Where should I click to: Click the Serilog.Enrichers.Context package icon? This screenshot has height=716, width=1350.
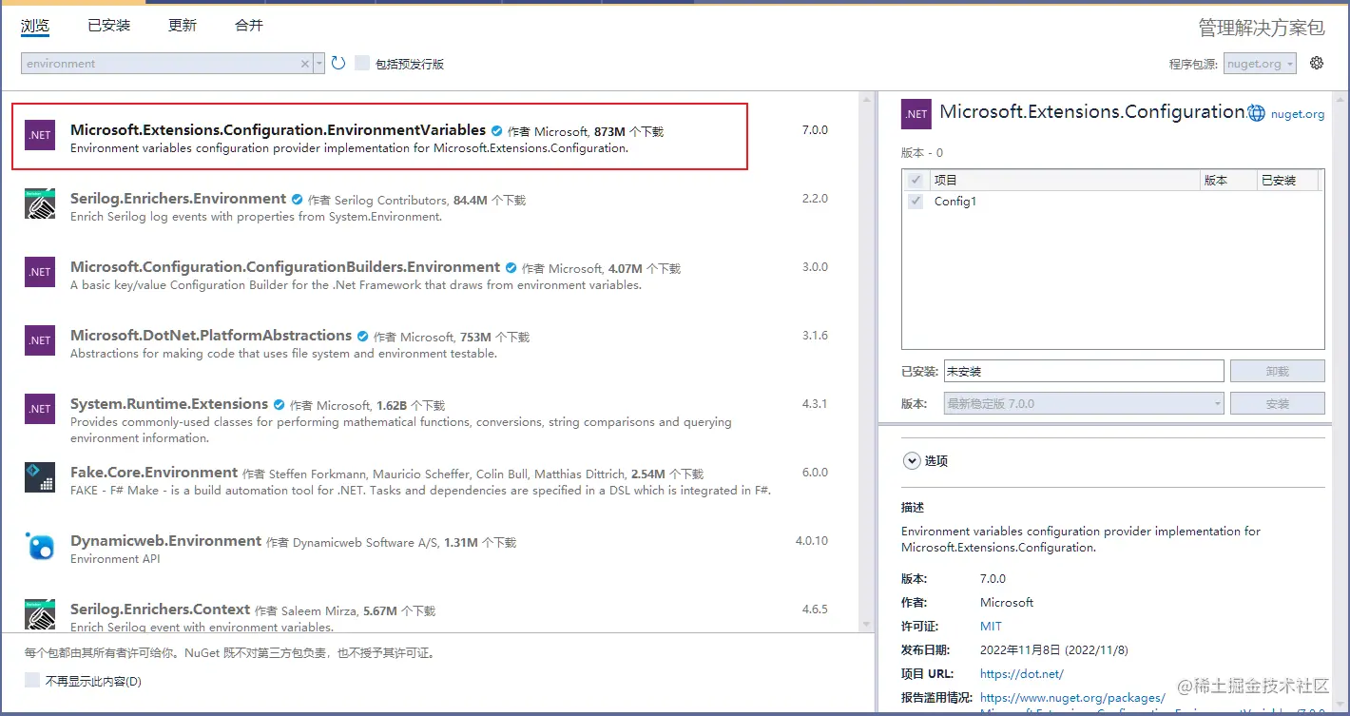(x=40, y=614)
